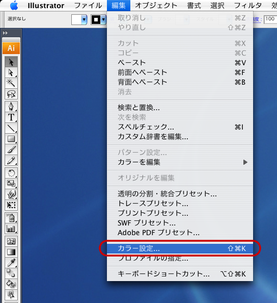Viewport: 277px width, 303px height.
Task: Click the Ai logo in the toolbox
Action: coord(11,48)
